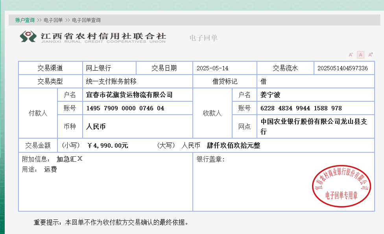Click the 付款人 label cell
Viewport: 384px width, 234px height.
point(38,113)
